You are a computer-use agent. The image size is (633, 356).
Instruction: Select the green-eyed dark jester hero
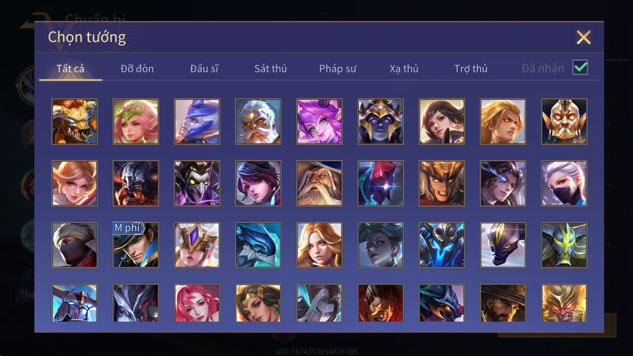(197, 183)
